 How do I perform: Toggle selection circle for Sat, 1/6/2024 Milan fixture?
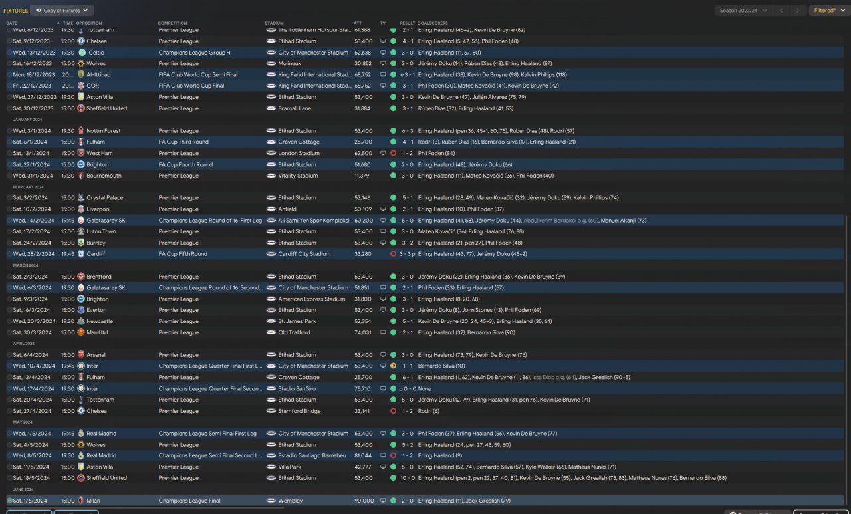(9, 501)
